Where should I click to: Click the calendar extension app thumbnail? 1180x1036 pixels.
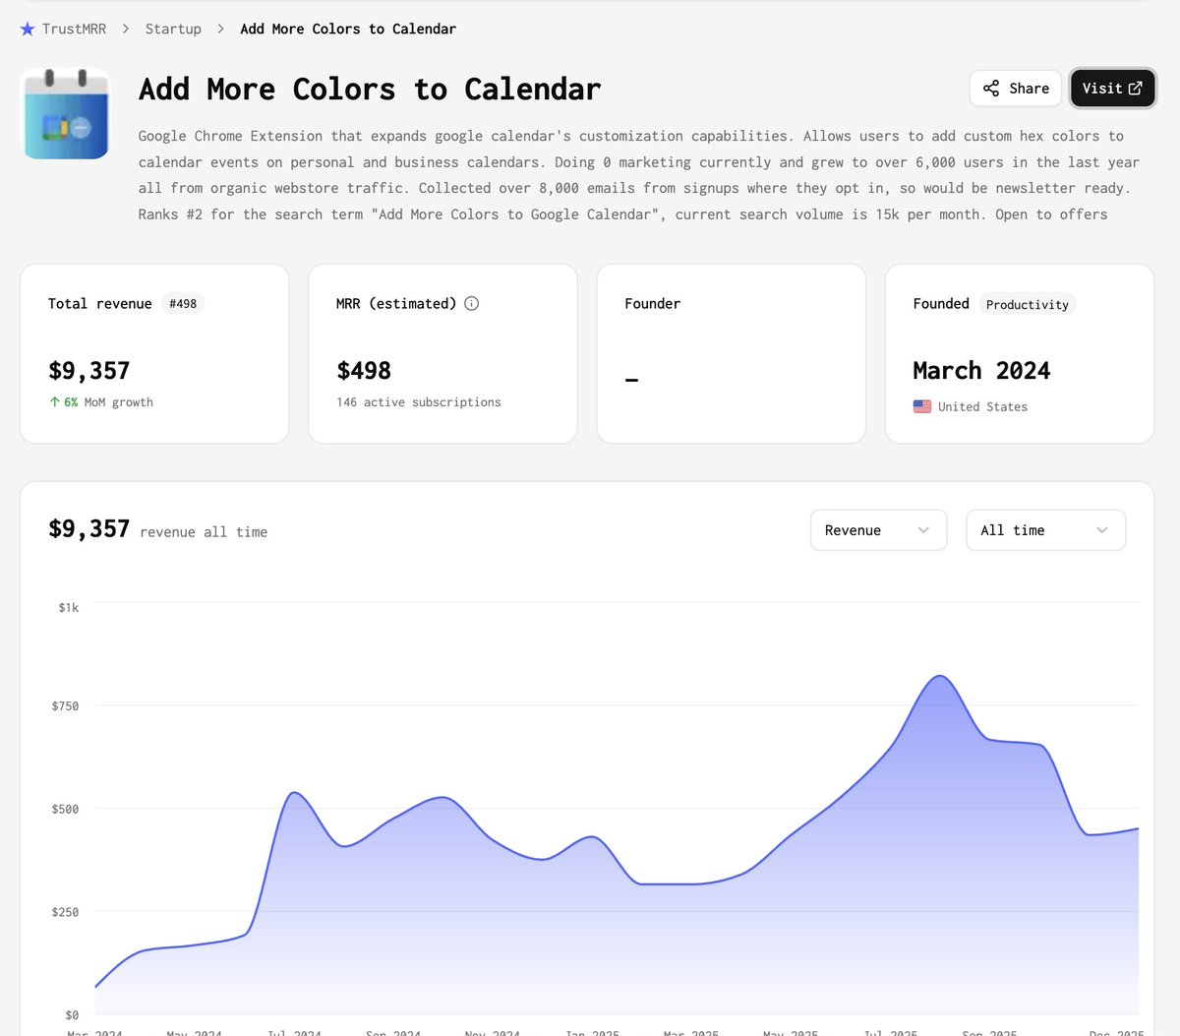point(66,114)
